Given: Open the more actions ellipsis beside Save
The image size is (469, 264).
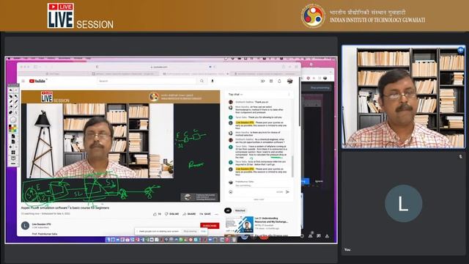Looking at the screenshot, I should [217, 214].
